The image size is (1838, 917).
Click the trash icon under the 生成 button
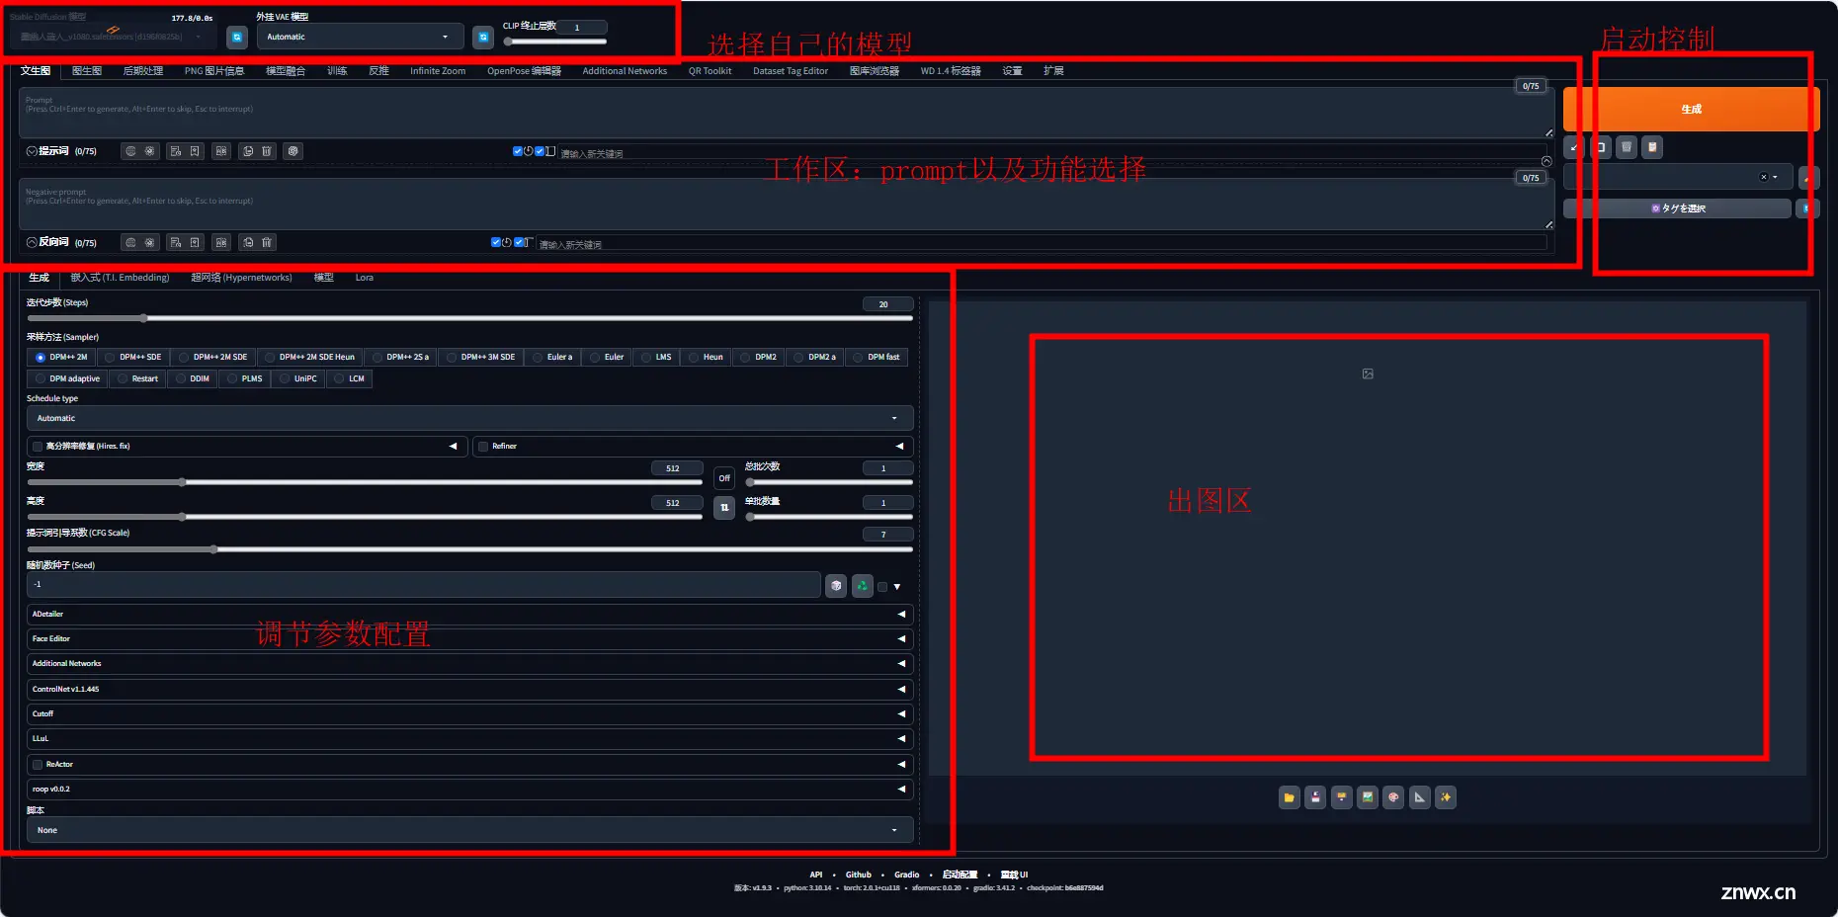pos(1627,147)
